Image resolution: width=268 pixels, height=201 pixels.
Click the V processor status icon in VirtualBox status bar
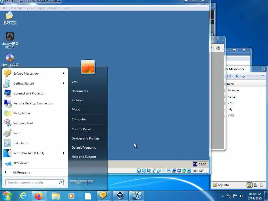point(179,171)
